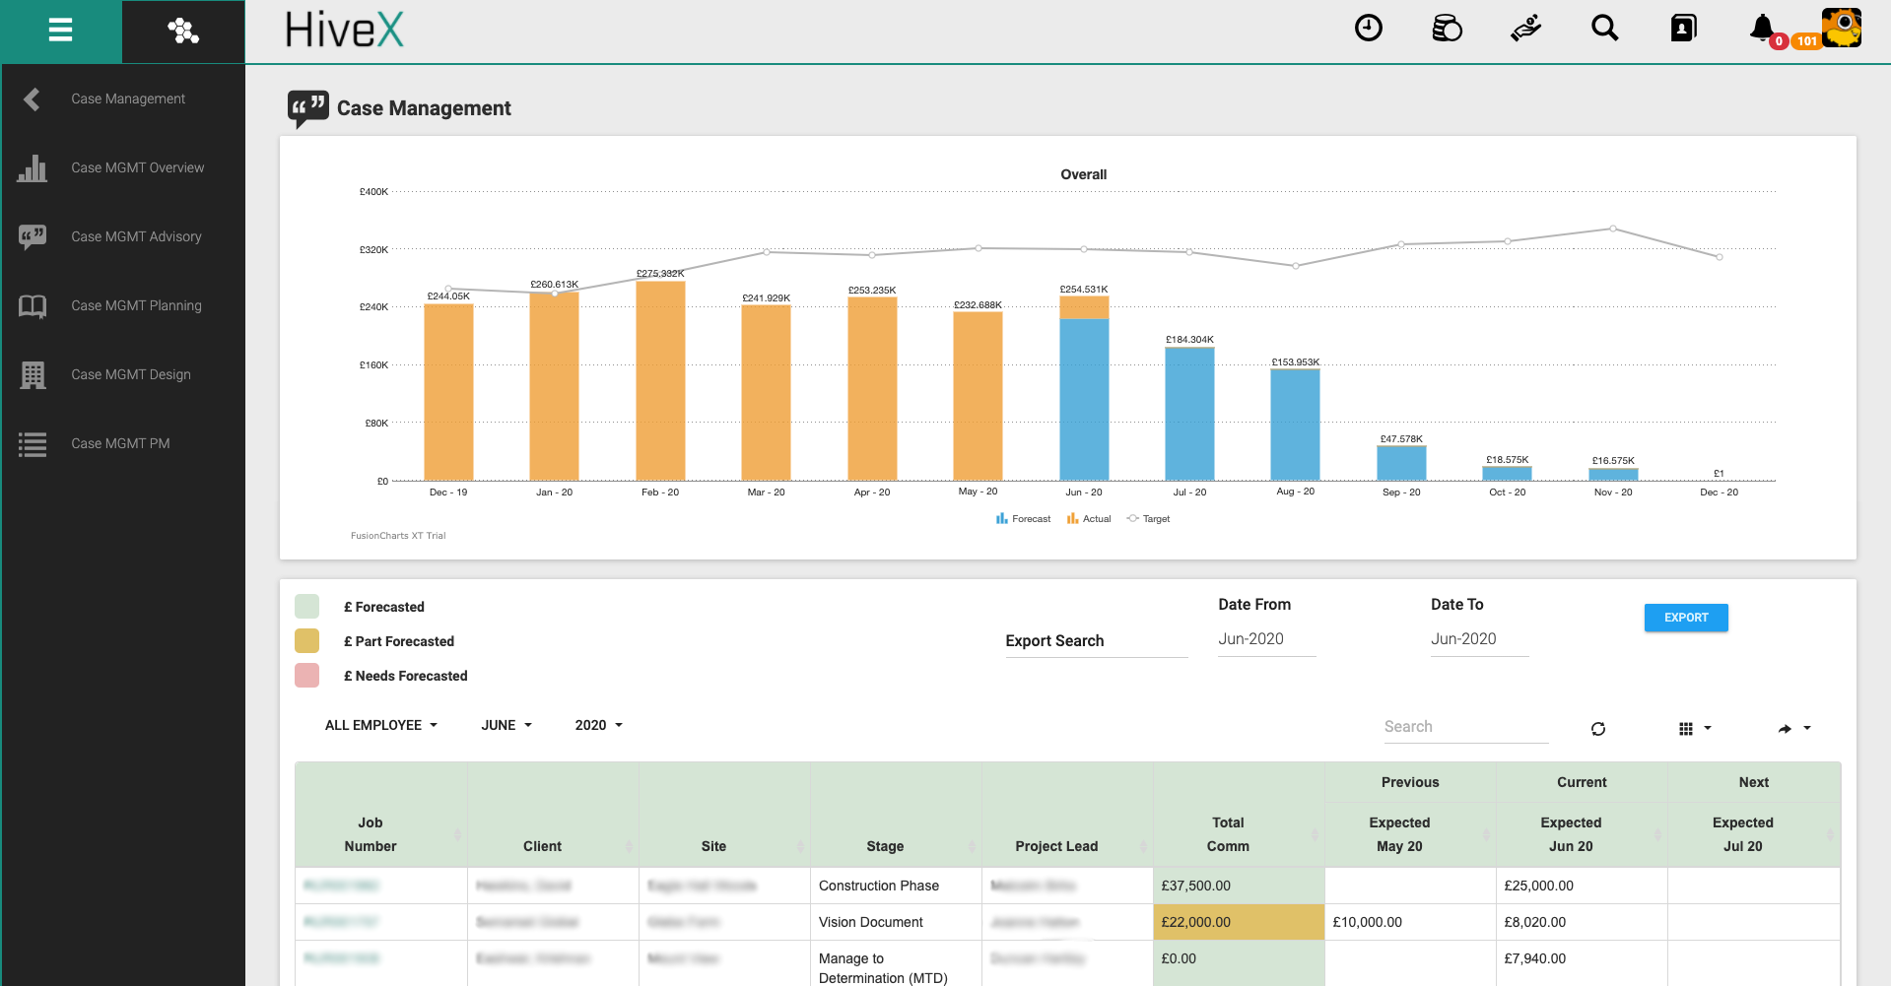Open the hamburger main menu

(x=61, y=31)
